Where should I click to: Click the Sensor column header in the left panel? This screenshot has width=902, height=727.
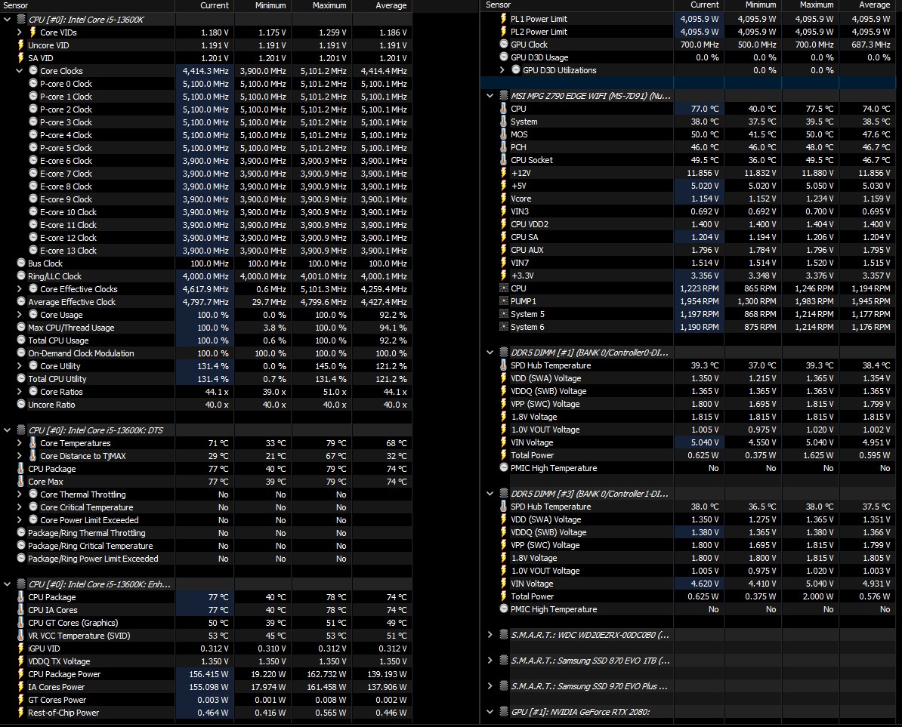(x=88, y=6)
